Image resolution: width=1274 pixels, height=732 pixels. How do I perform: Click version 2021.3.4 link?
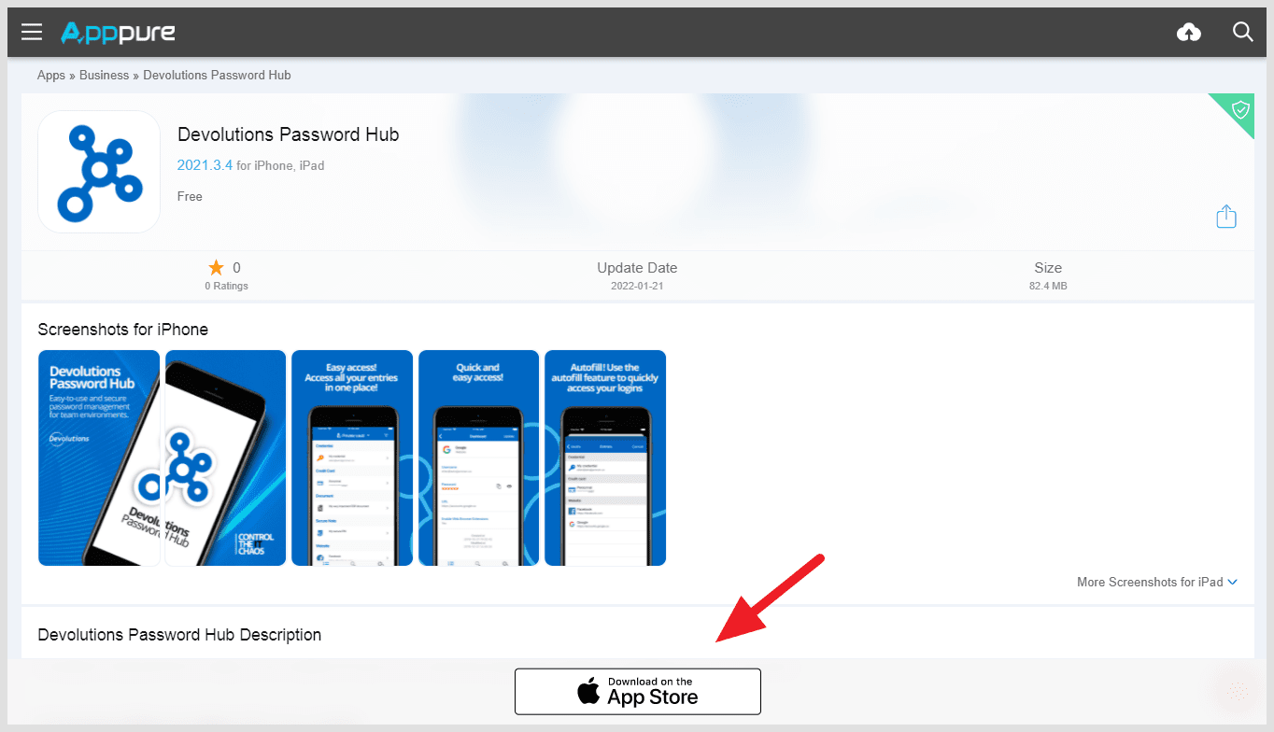tap(205, 164)
